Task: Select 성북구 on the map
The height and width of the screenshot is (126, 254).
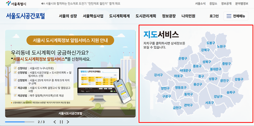Action: click(x=207, y=62)
